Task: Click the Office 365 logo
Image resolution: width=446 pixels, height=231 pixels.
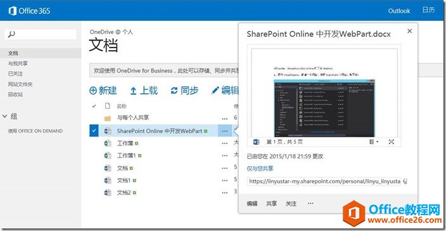Action: click(x=29, y=11)
